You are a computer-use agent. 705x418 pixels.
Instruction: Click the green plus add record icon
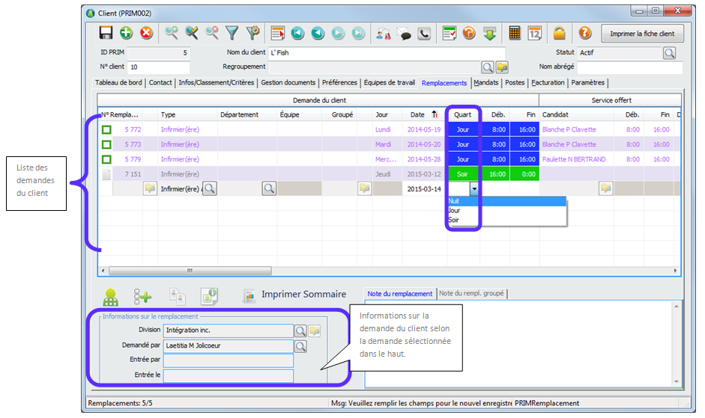click(126, 33)
